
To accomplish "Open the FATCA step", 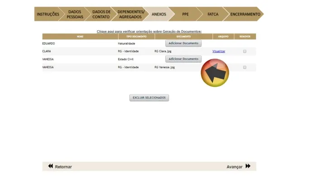I will point(213,14).
